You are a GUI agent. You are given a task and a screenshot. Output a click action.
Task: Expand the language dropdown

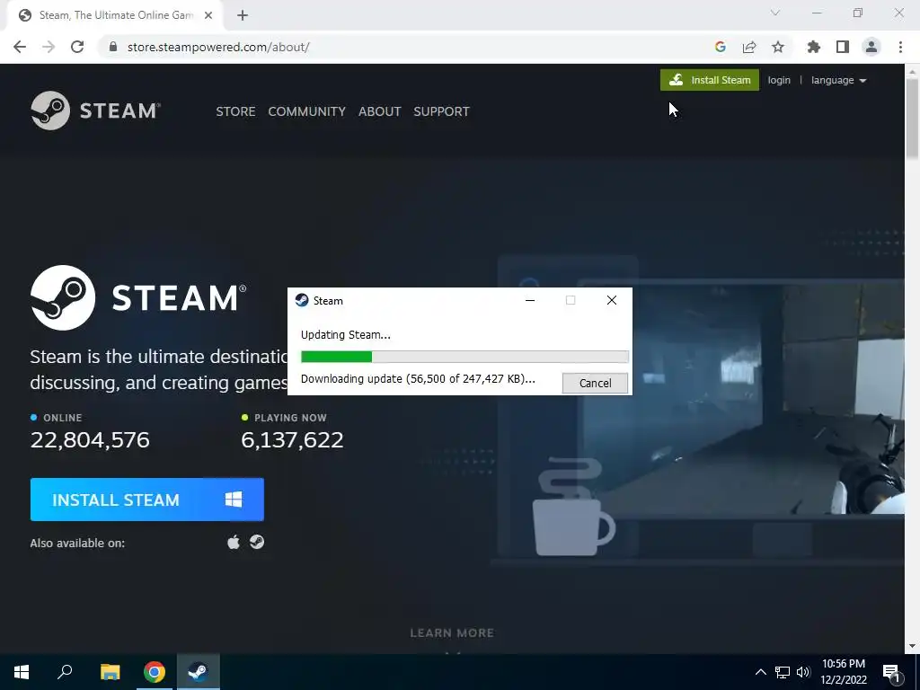coord(838,80)
